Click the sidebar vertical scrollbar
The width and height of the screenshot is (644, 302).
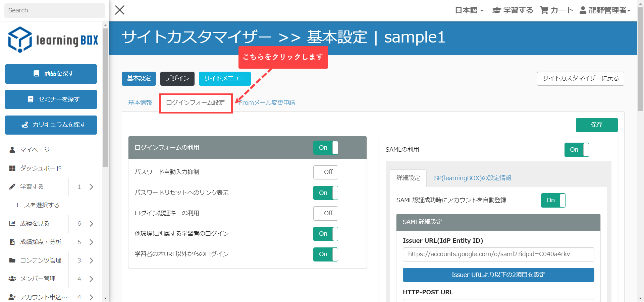pos(106,97)
